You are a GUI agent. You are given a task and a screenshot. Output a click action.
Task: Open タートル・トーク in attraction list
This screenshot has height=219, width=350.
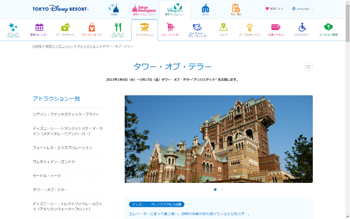(x=46, y=176)
